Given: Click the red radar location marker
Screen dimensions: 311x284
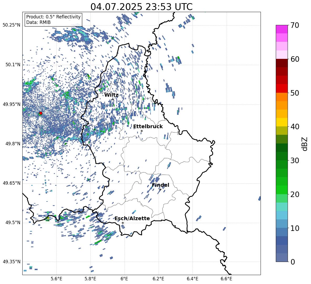Looking at the screenshot, I should (41, 113).
